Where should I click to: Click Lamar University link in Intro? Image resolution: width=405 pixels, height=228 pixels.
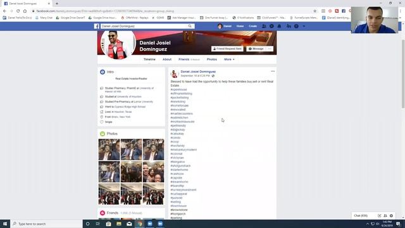point(144,101)
